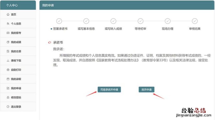Open the 我的成绩 sidebar entry
This screenshot has width=215, height=120.
(18, 42)
